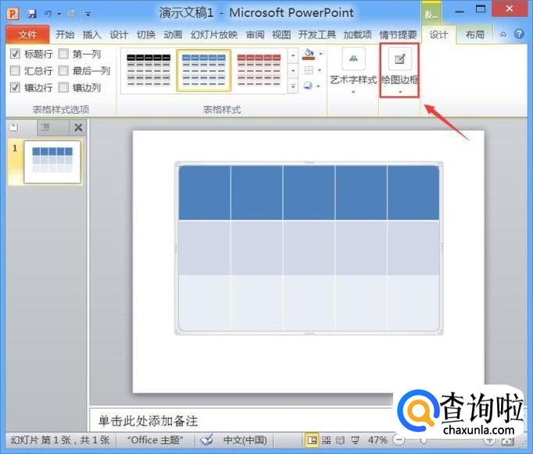Switch to Normal view in status bar
The image size is (533, 454).
click(x=313, y=441)
